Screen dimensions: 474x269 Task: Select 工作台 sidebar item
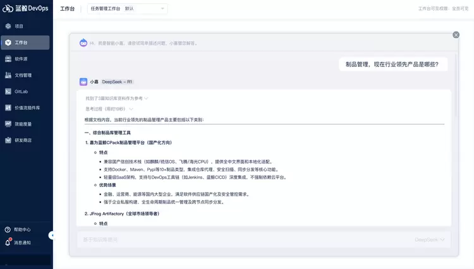[21, 43]
